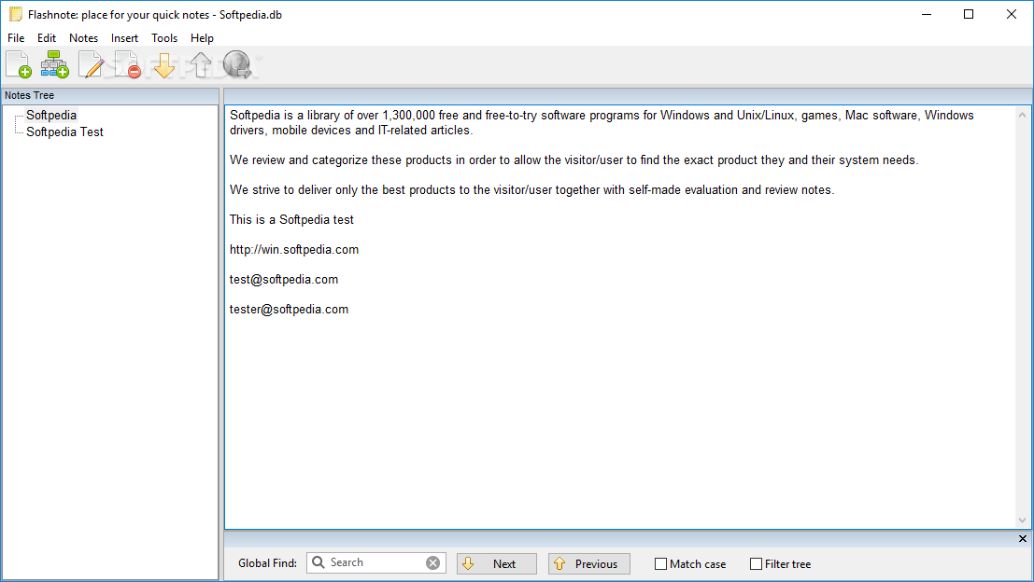Image resolution: width=1034 pixels, height=582 pixels.
Task: Click into the Global Find search input
Action: 375,563
